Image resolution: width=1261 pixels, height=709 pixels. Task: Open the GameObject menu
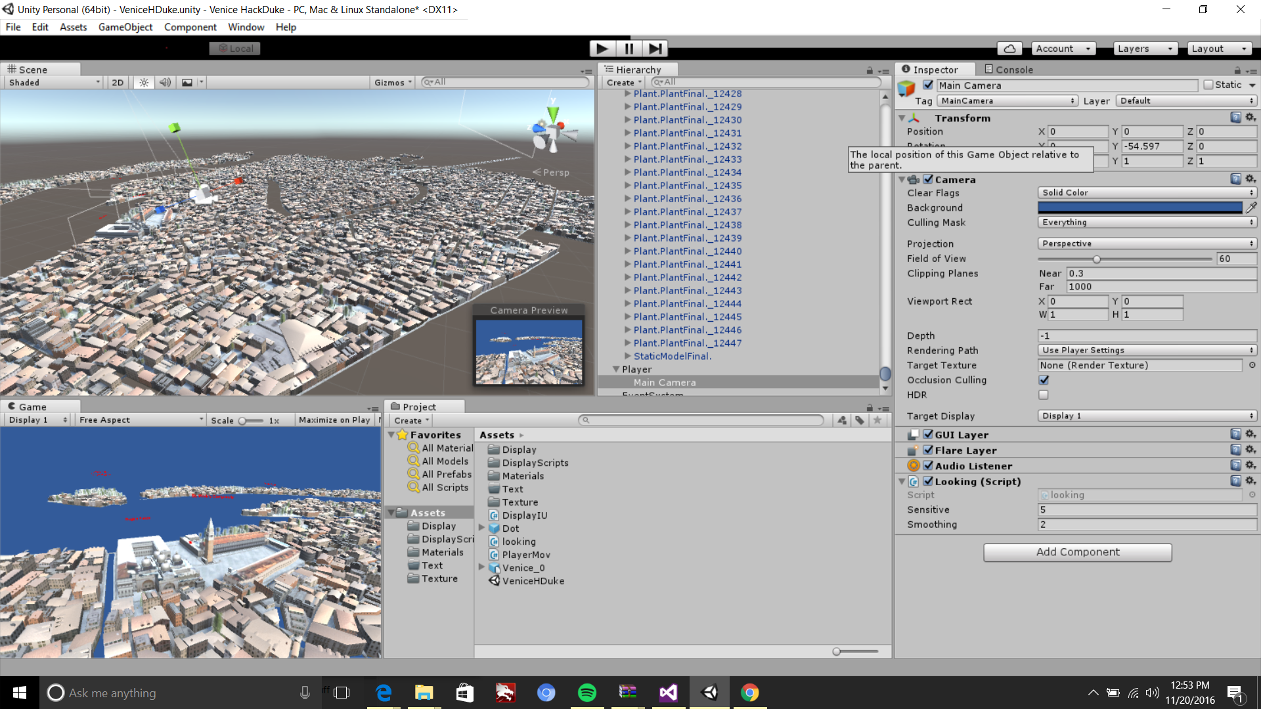[x=125, y=27]
